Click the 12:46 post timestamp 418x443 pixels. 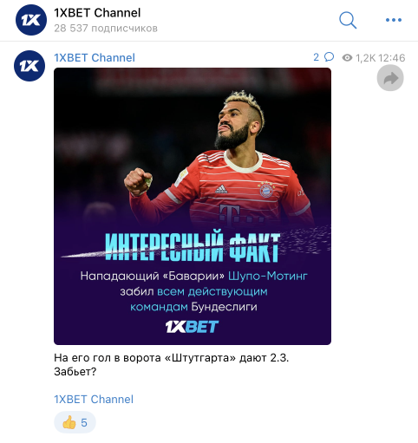pyautogui.click(x=392, y=58)
